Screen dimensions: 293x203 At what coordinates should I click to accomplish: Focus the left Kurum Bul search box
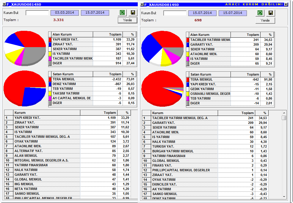point(37,13)
